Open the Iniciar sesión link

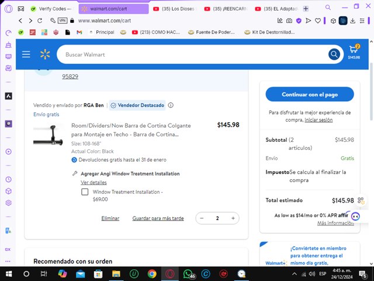(x=318, y=119)
